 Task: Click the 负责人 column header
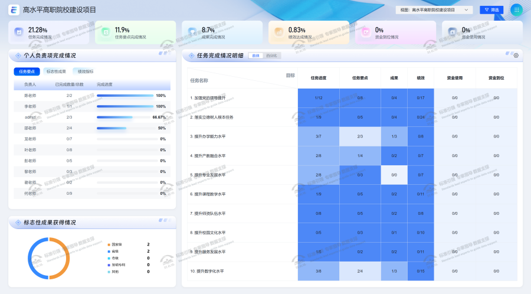(x=30, y=84)
